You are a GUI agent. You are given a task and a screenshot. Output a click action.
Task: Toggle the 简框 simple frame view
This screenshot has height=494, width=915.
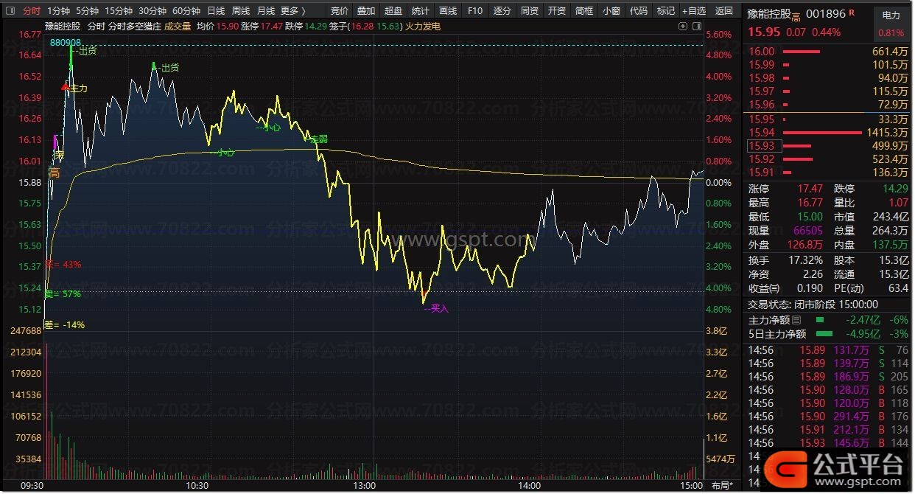(583, 10)
